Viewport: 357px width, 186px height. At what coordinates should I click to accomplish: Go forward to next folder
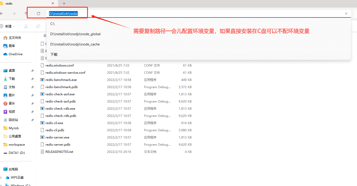(14, 14)
